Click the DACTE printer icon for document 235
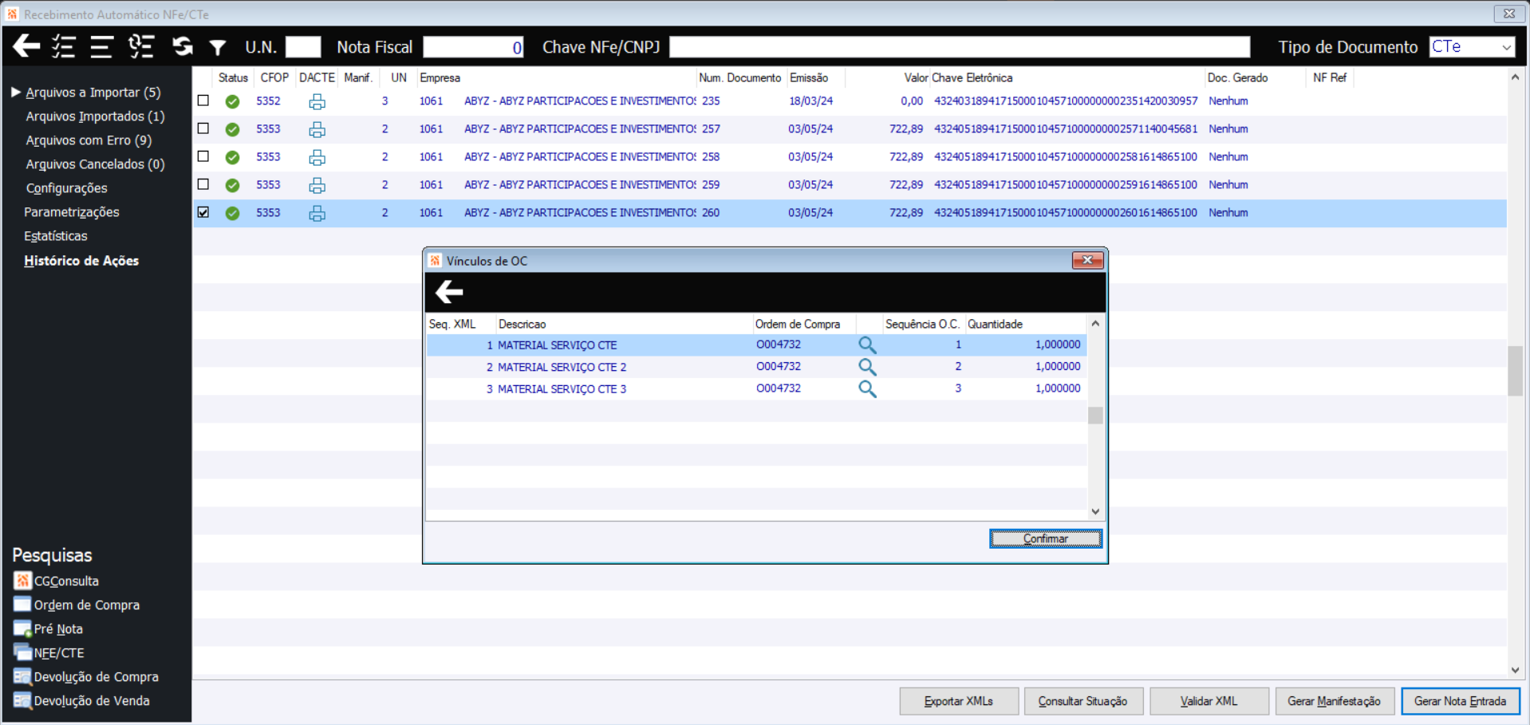The image size is (1530, 725). click(317, 101)
